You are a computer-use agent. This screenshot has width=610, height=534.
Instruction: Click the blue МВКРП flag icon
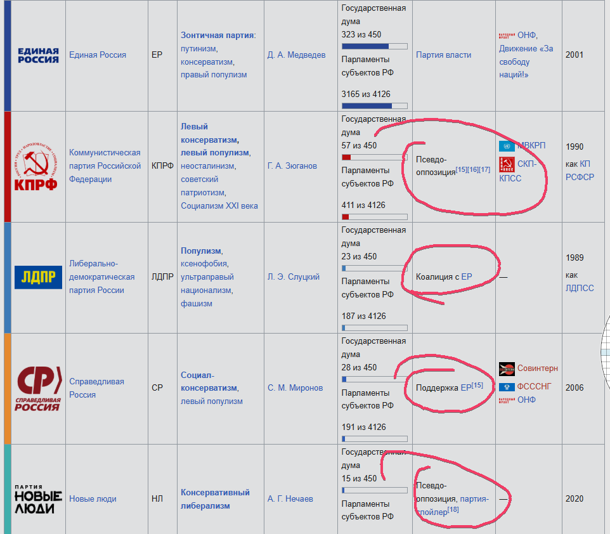pos(507,146)
